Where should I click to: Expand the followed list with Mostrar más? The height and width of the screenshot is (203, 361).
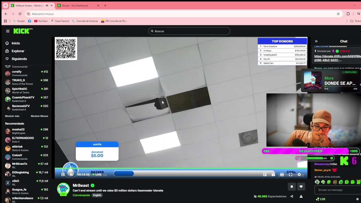tap(12, 116)
